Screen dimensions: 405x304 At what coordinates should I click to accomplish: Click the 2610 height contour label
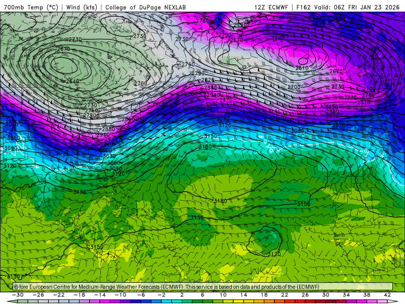pos(302,68)
